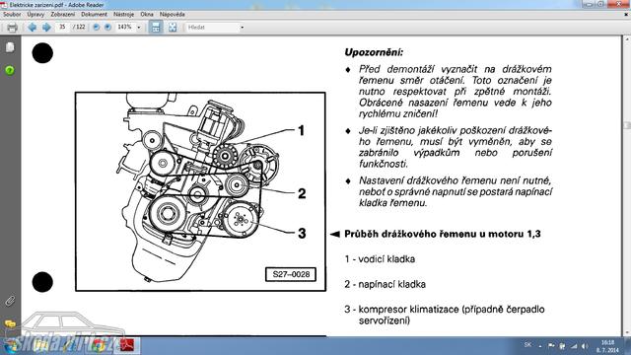
Task: Click the zoom out button
Action: click(x=97, y=27)
